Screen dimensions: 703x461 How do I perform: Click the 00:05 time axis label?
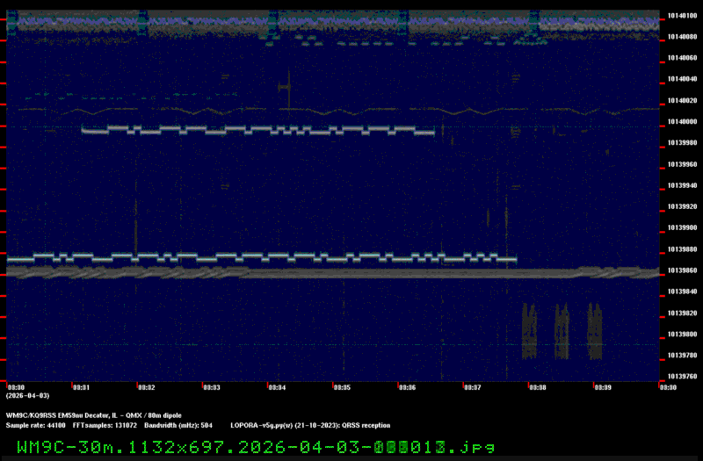[342, 387]
